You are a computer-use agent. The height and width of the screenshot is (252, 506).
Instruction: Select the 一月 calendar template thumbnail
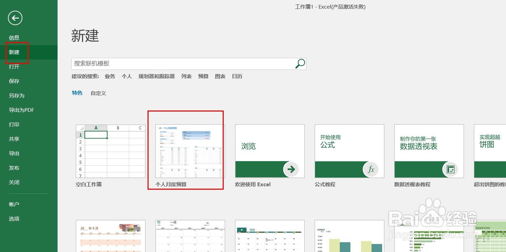(x=190, y=236)
